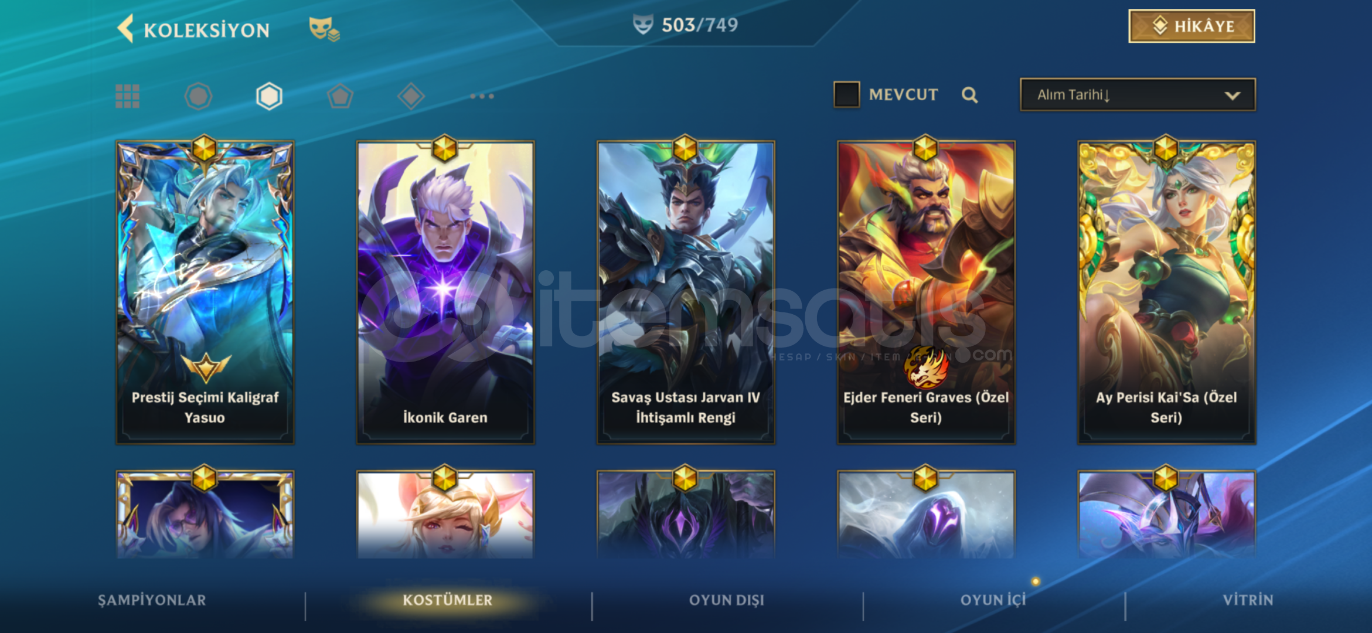Toggle the Mevcut checkbox
Viewport: 1372px width, 633px height.
click(846, 94)
